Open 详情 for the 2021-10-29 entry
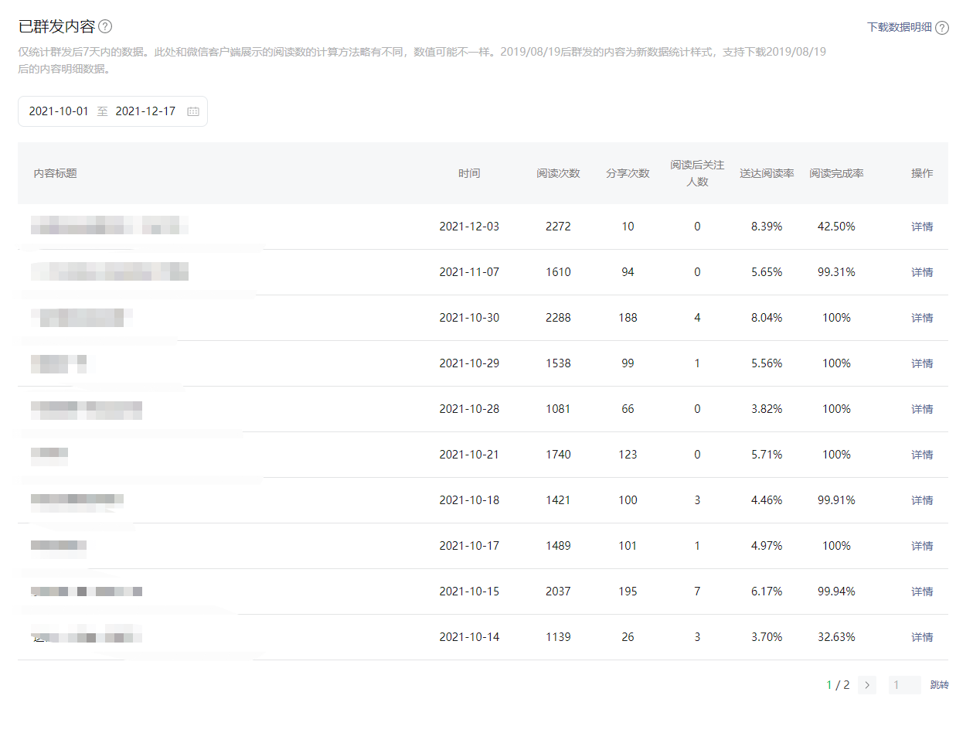Viewport: 973px width, 733px height. [x=922, y=363]
